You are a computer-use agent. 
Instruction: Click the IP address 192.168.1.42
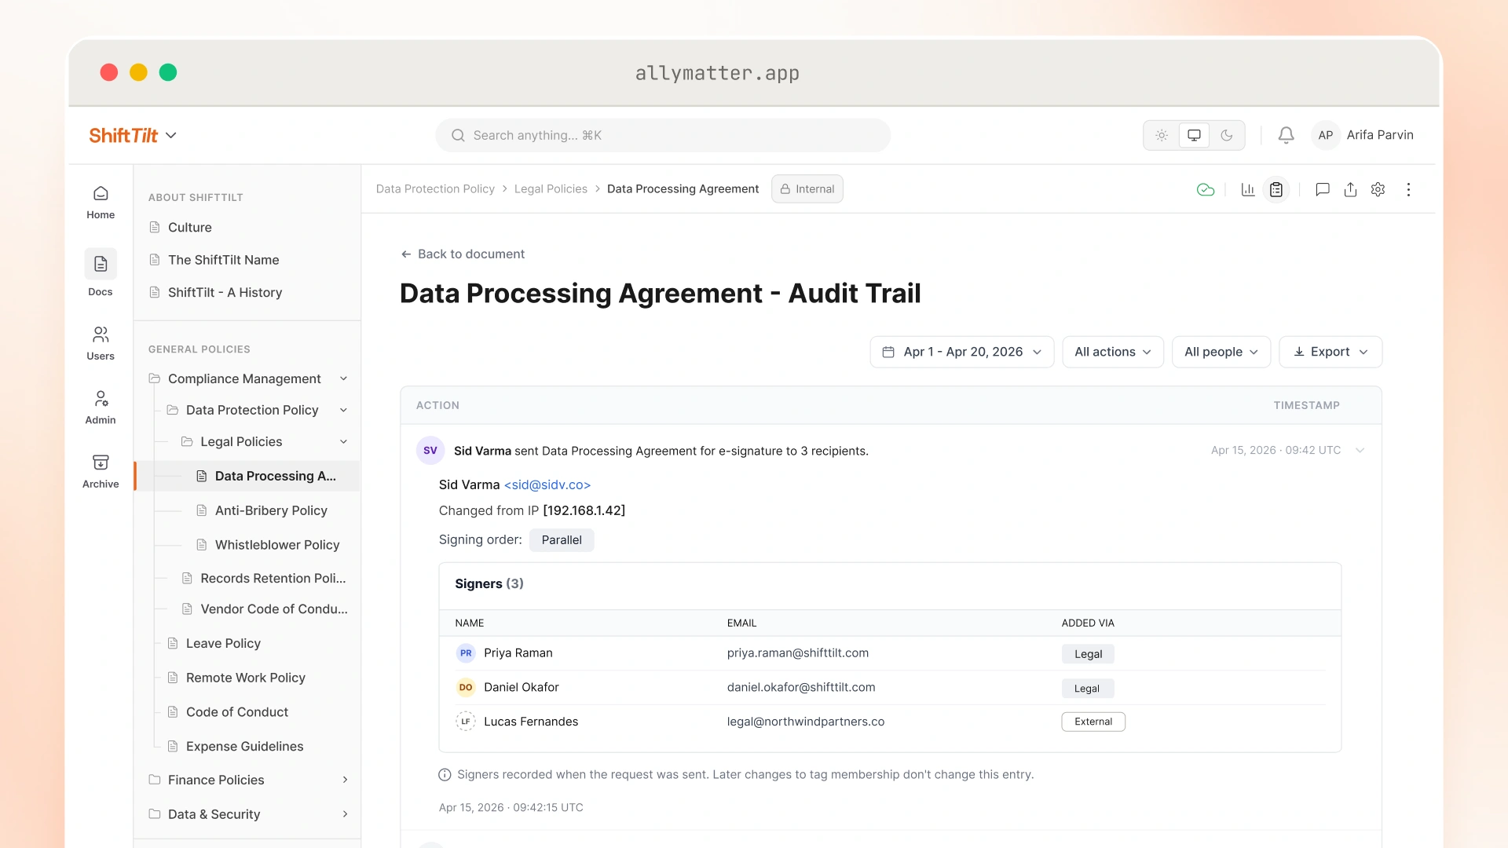point(584,511)
